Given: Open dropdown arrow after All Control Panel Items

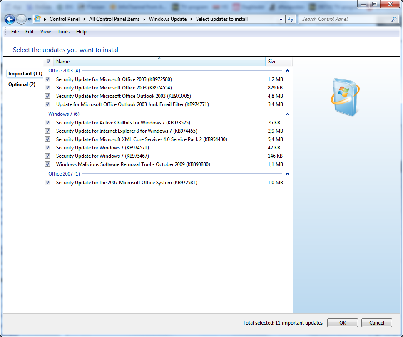Looking at the screenshot, I should click(x=144, y=19).
